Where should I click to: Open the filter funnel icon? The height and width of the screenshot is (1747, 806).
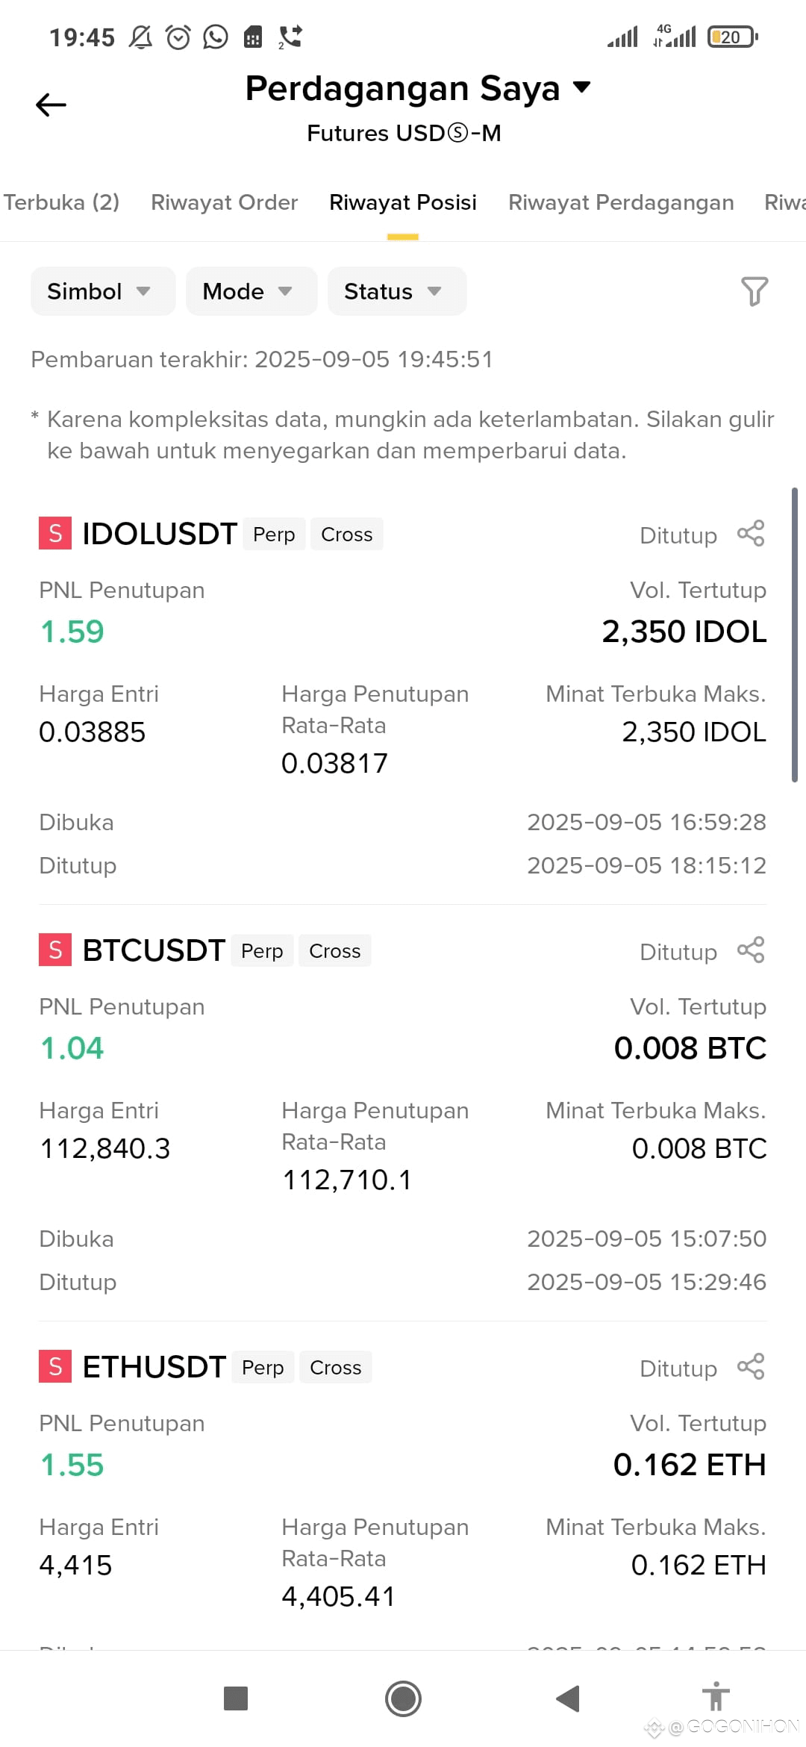pos(754,291)
